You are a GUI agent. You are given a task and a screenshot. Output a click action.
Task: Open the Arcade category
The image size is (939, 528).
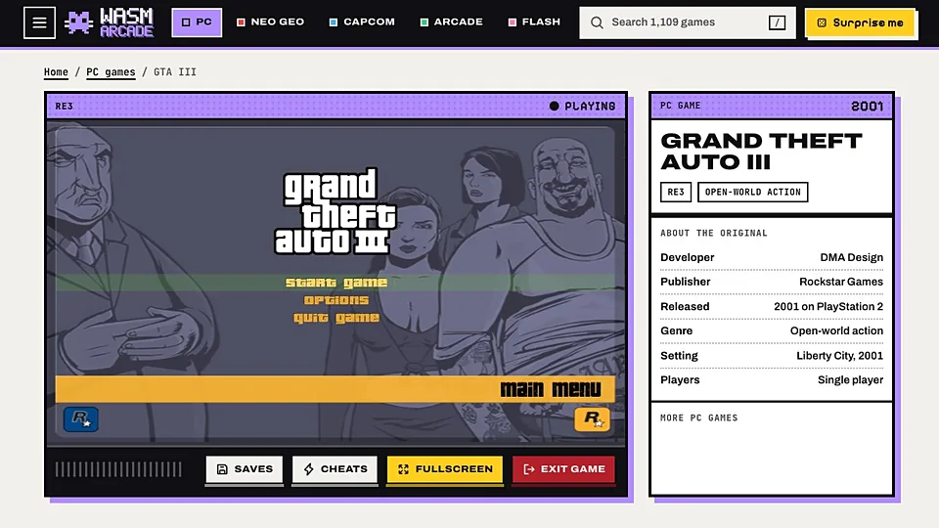452,22
